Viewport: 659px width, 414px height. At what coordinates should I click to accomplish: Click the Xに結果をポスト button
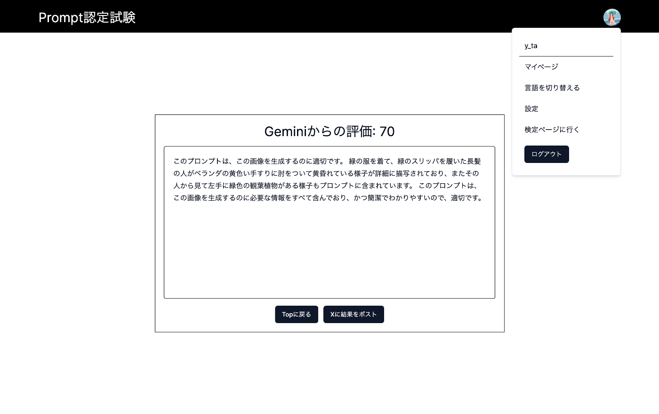pos(354,314)
